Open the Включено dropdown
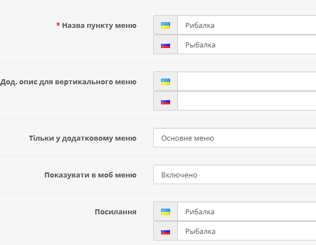The height and width of the screenshot is (245, 316). [234, 175]
